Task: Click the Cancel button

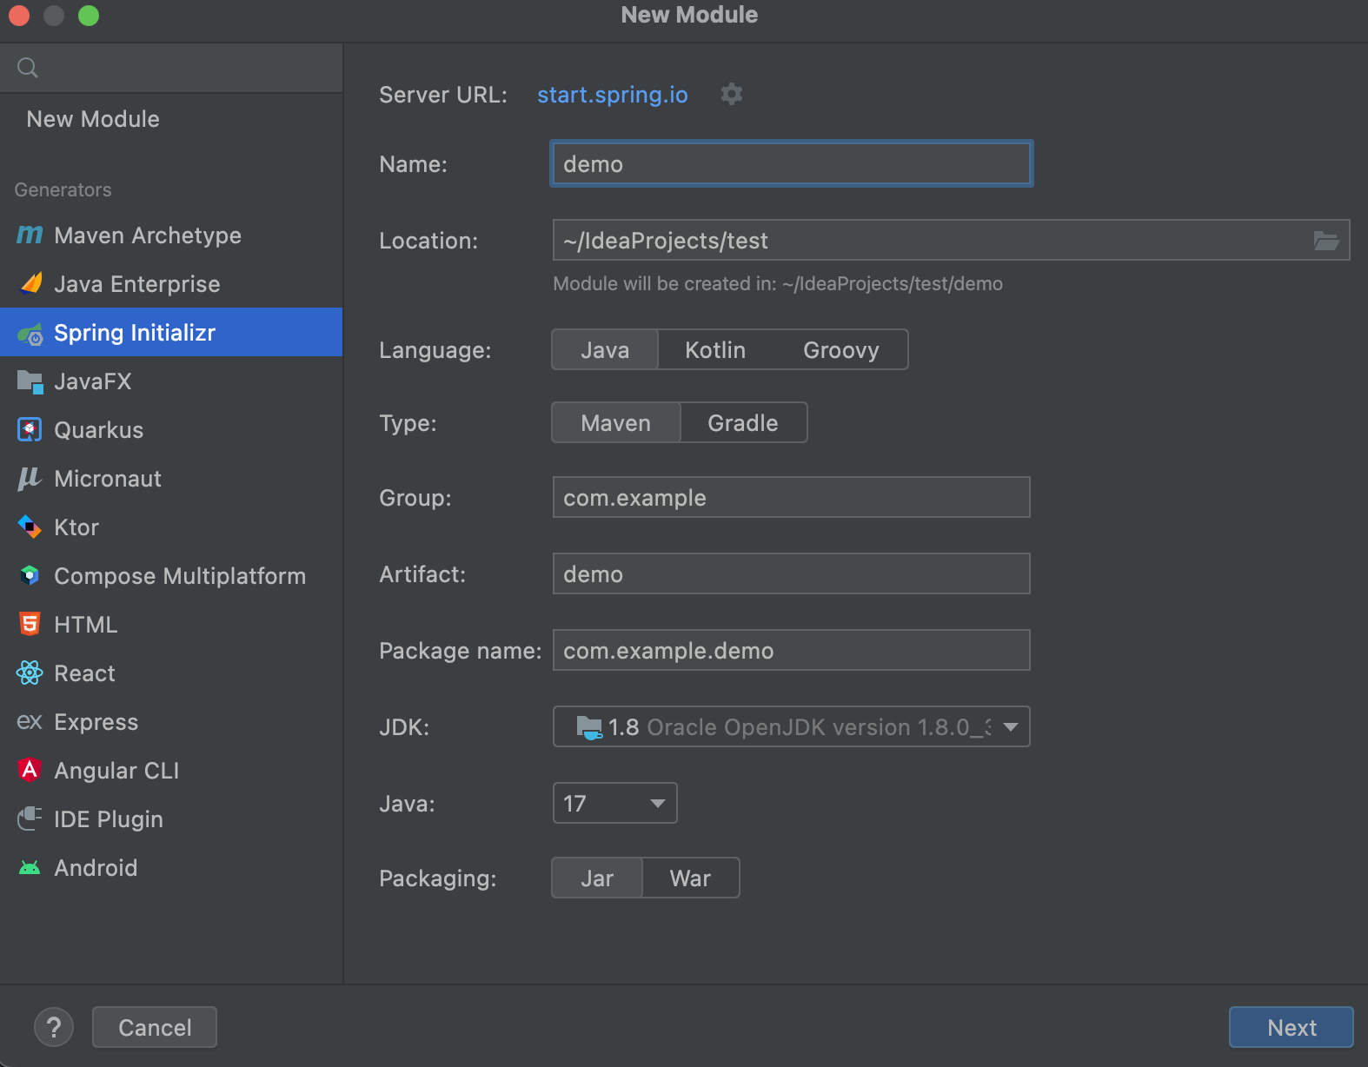Action: click(x=155, y=1027)
